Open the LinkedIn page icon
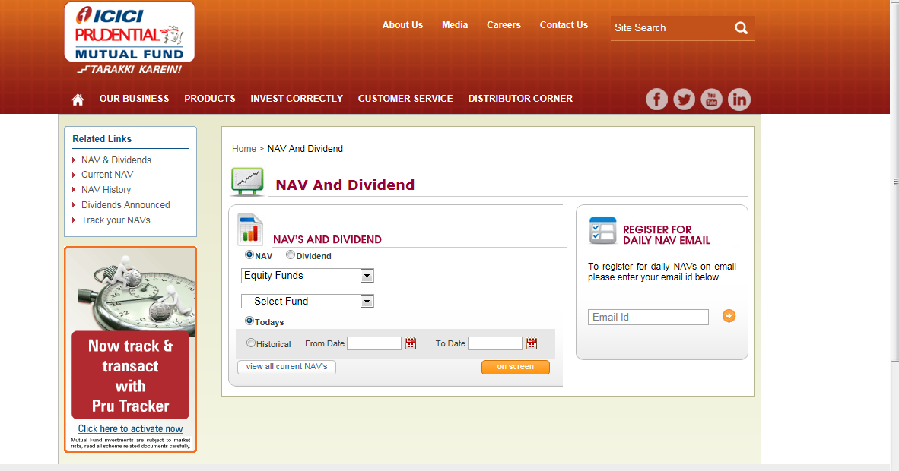 (739, 99)
